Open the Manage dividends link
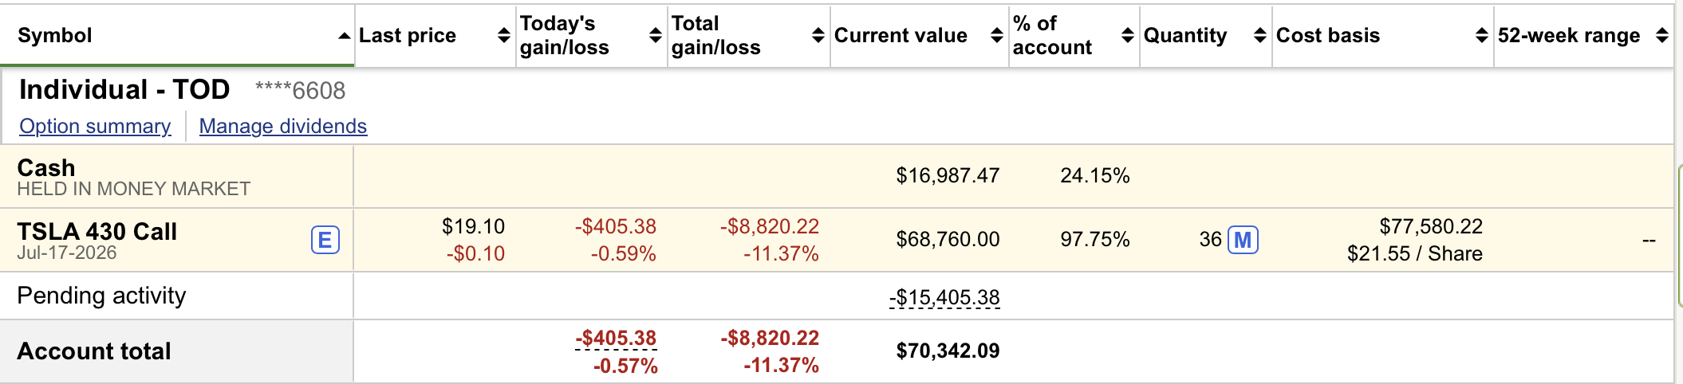 point(283,127)
